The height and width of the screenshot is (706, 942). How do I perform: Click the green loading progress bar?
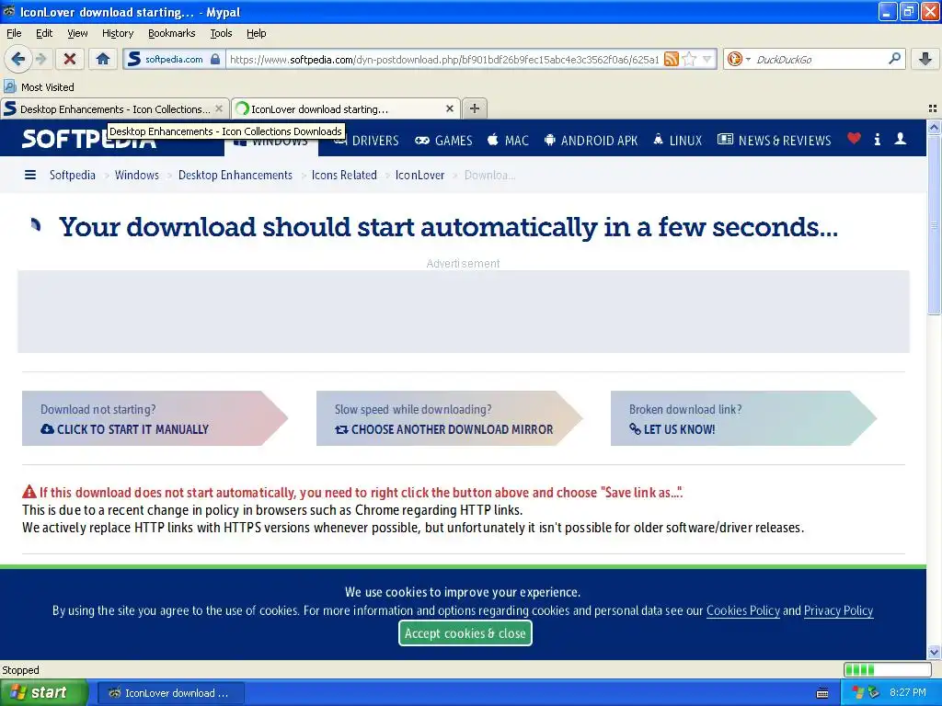(x=888, y=669)
